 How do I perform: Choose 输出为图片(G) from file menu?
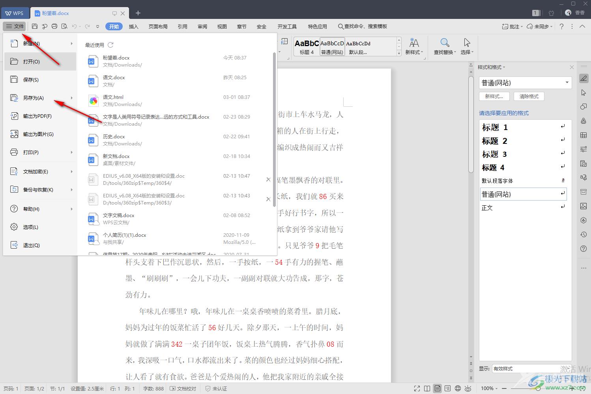pyautogui.click(x=40, y=134)
